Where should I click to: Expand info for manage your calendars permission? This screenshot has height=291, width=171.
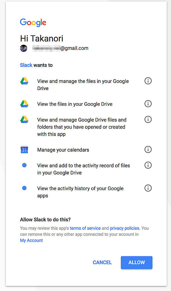tap(148, 149)
